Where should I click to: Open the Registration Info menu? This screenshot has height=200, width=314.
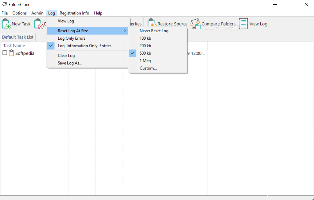point(74,13)
